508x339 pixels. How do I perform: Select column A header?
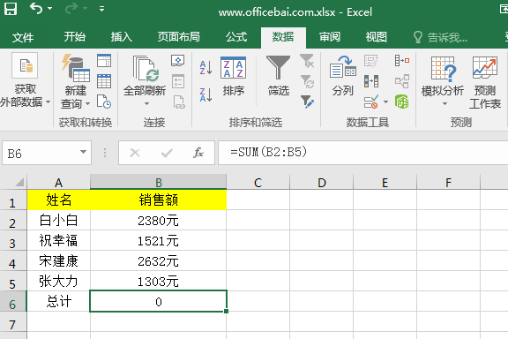point(58,183)
